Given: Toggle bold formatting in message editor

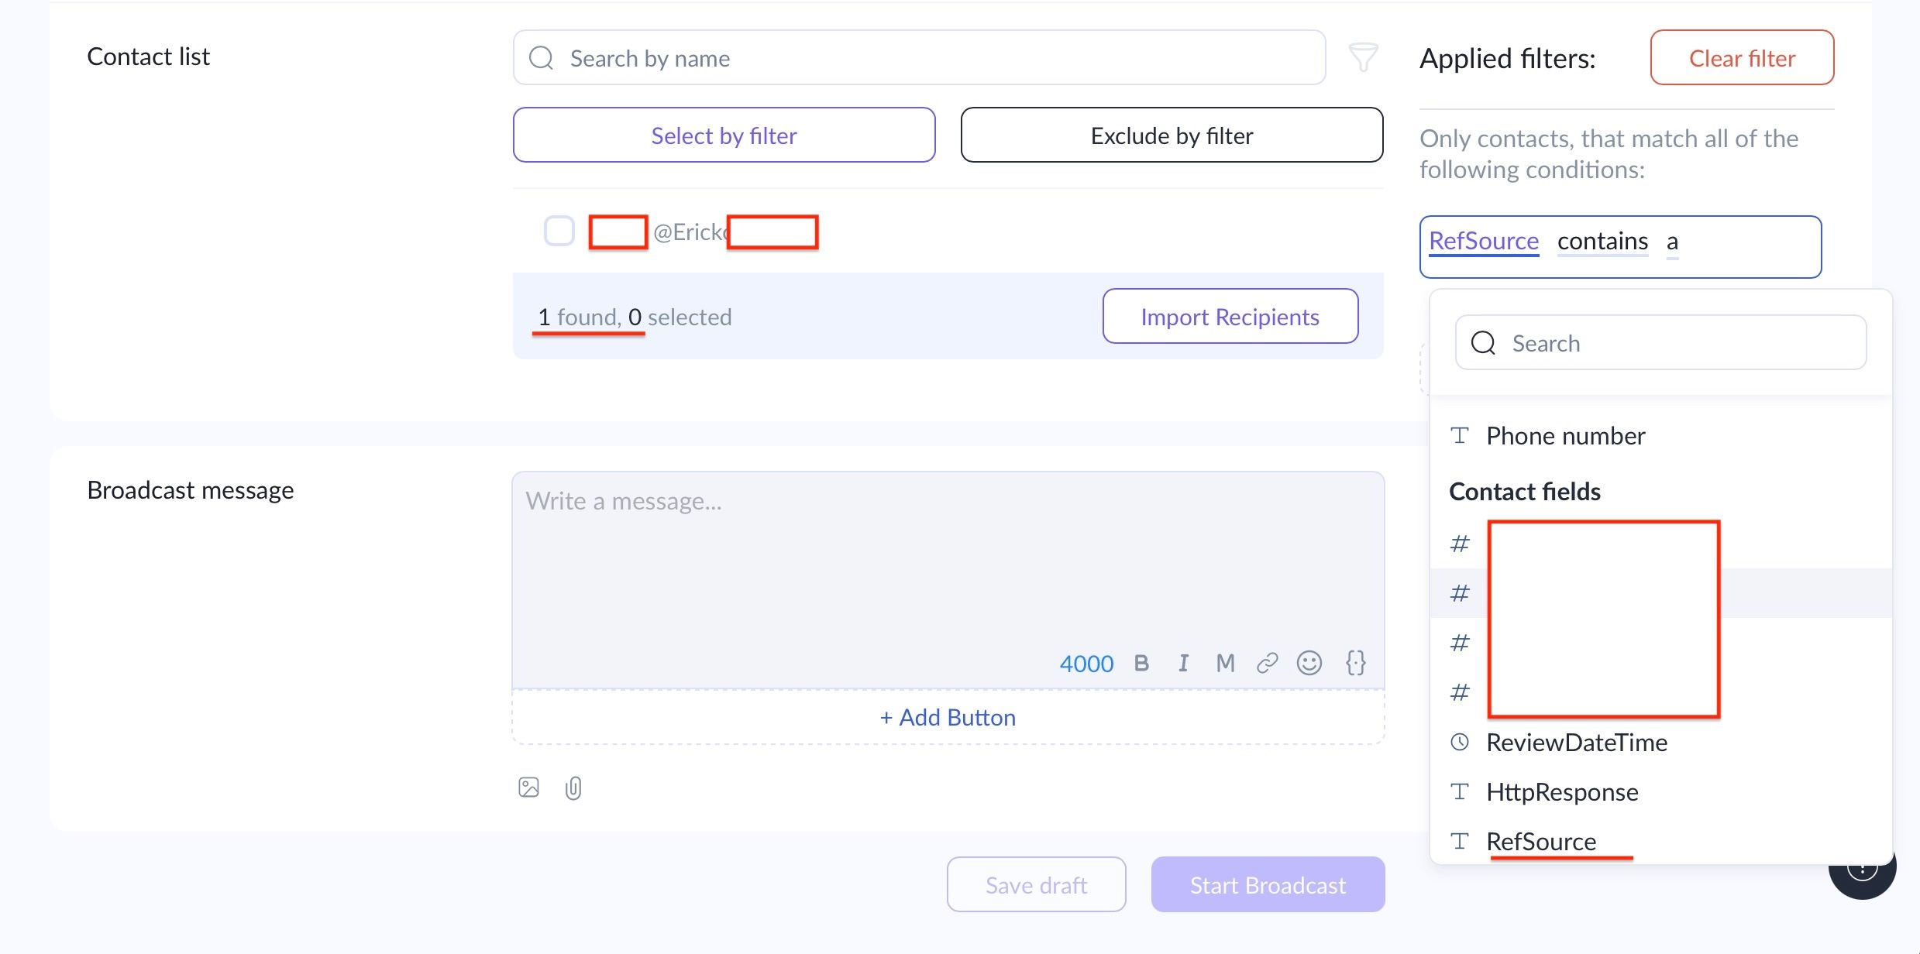Looking at the screenshot, I should pyautogui.click(x=1141, y=663).
